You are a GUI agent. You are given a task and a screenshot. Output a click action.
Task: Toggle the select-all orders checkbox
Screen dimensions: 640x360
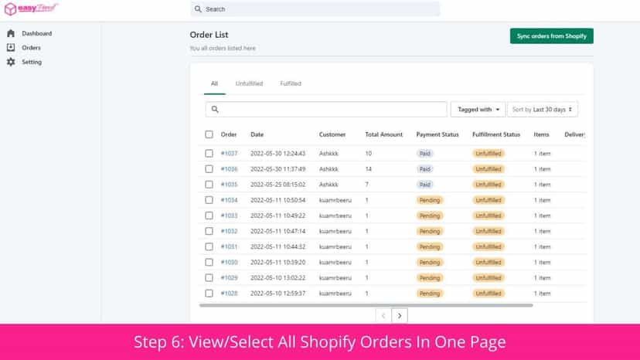[209, 134]
